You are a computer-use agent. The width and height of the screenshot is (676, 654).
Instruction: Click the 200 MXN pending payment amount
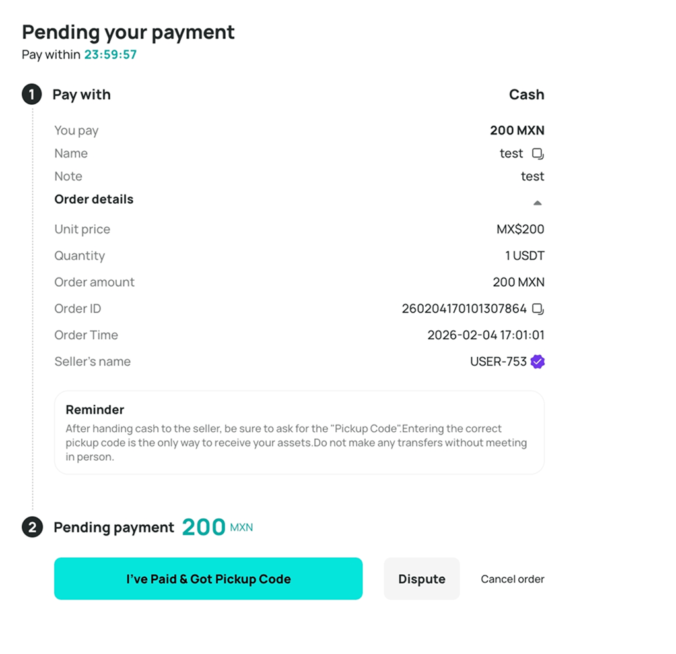coord(217,527)
